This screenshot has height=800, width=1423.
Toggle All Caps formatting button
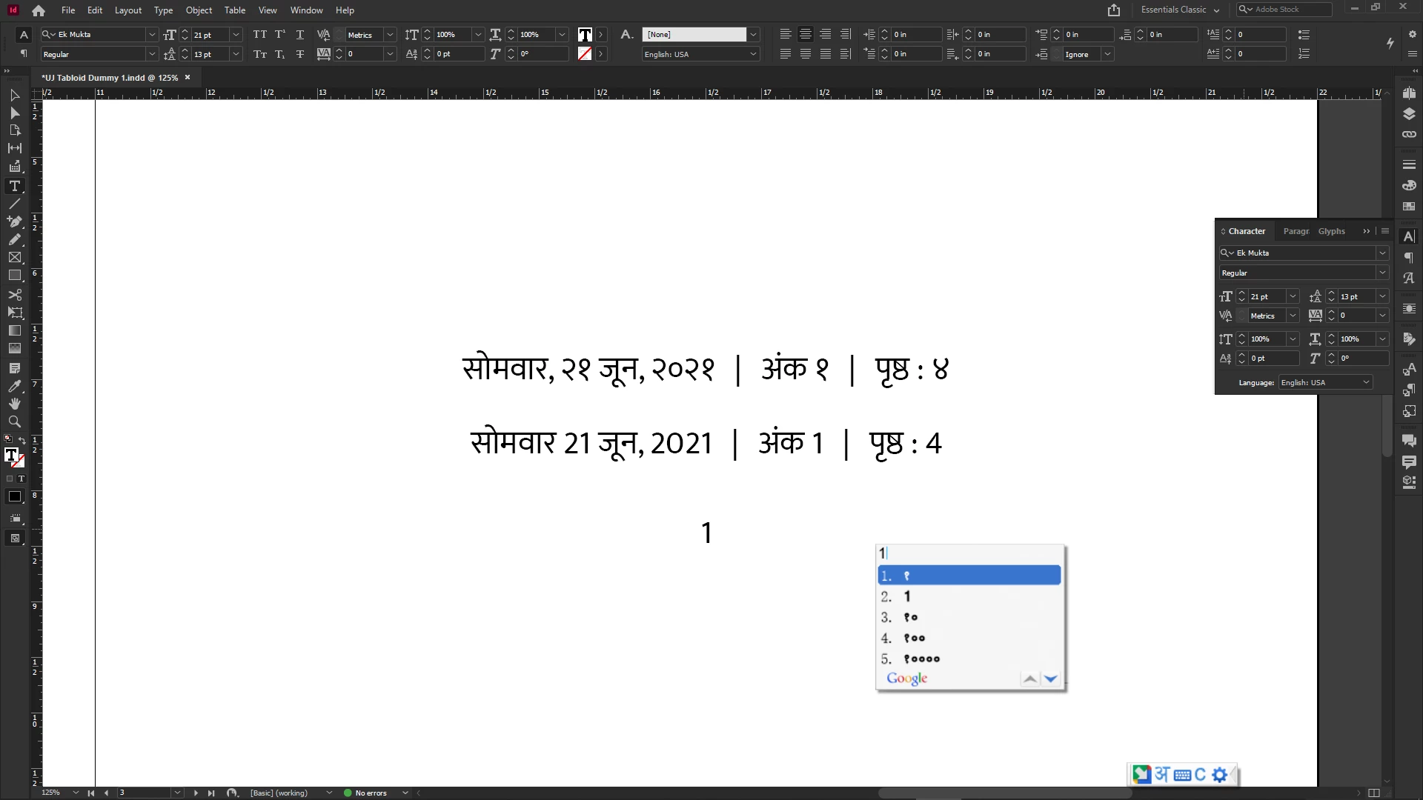coord(259,35)
